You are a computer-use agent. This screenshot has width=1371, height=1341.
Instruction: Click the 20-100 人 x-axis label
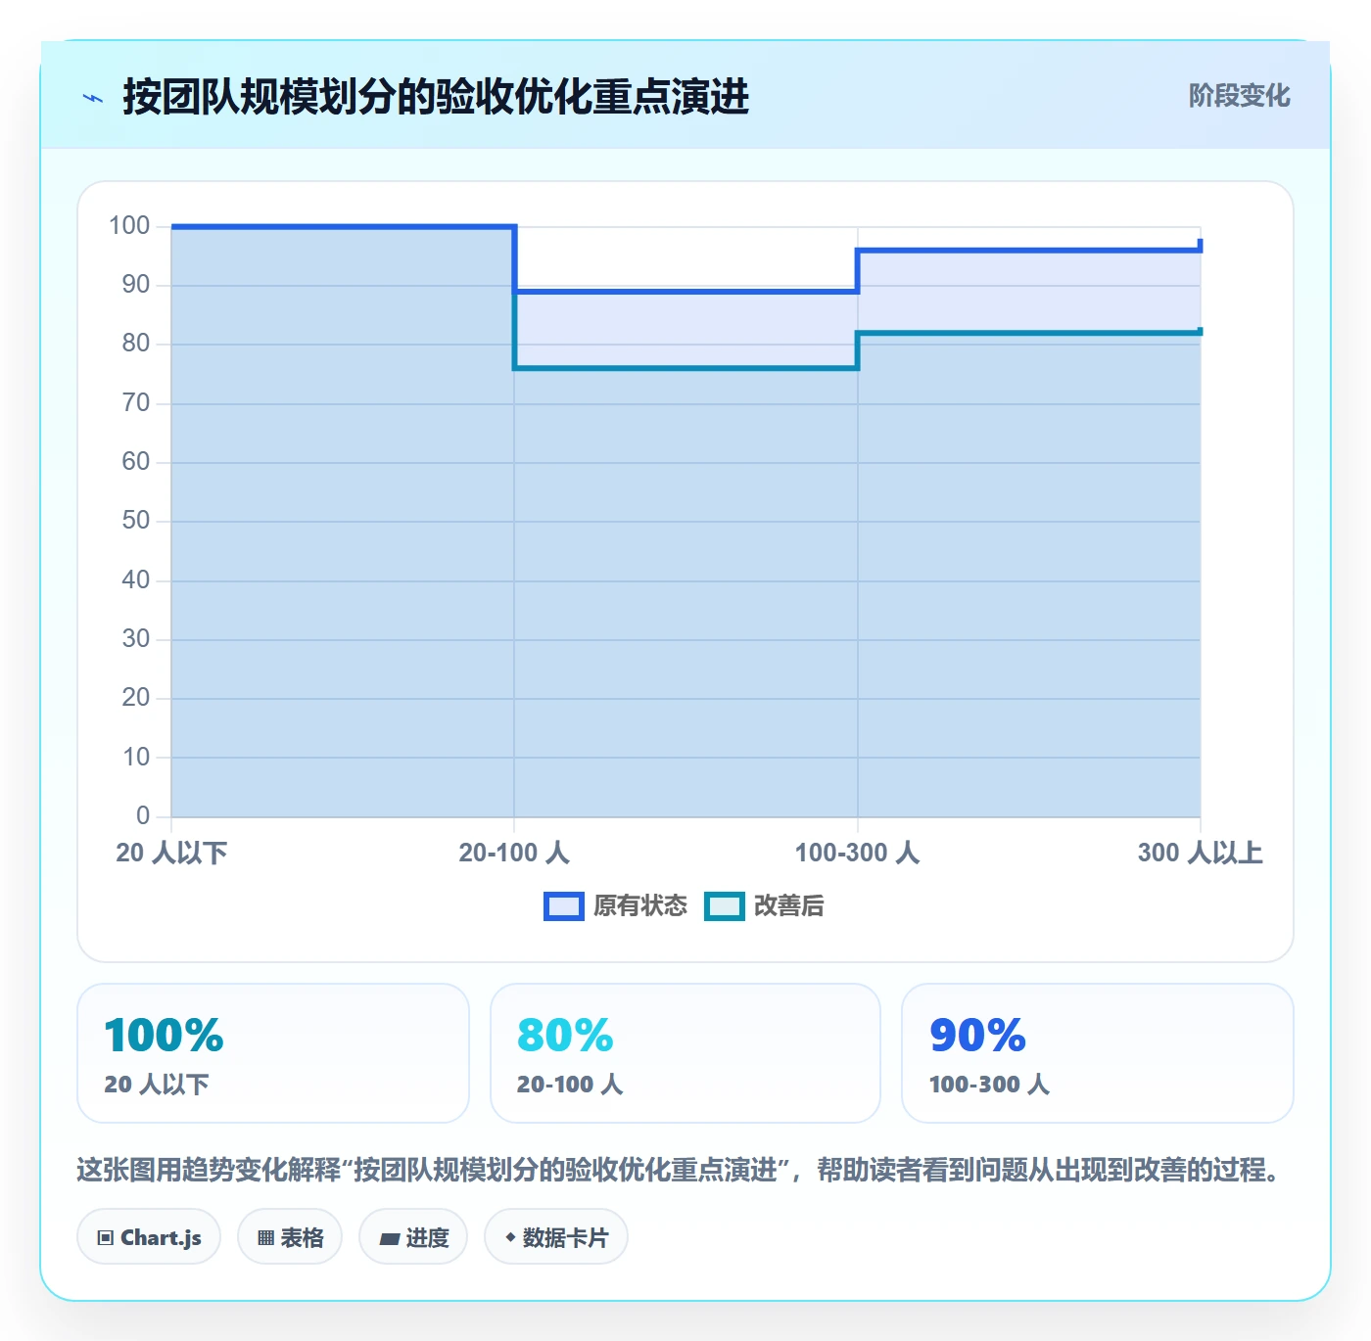point(514,853)
